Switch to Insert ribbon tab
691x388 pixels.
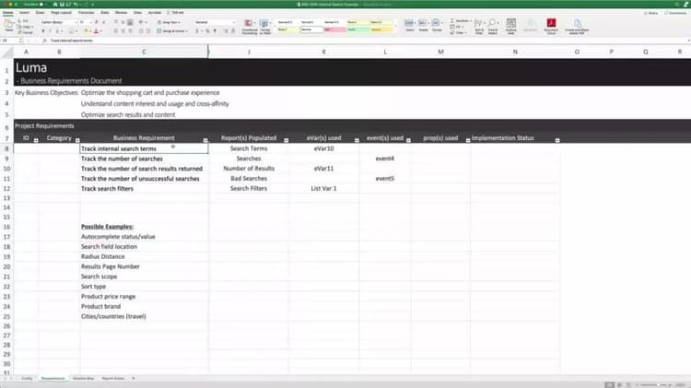tap(24, 13)
